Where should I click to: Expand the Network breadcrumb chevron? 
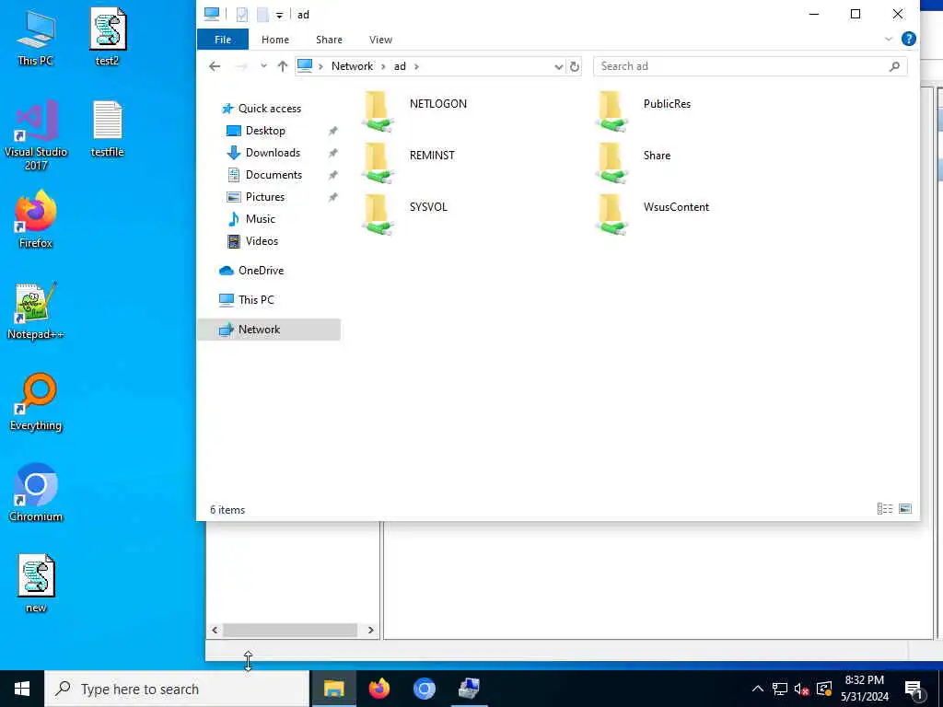point(383,66)
